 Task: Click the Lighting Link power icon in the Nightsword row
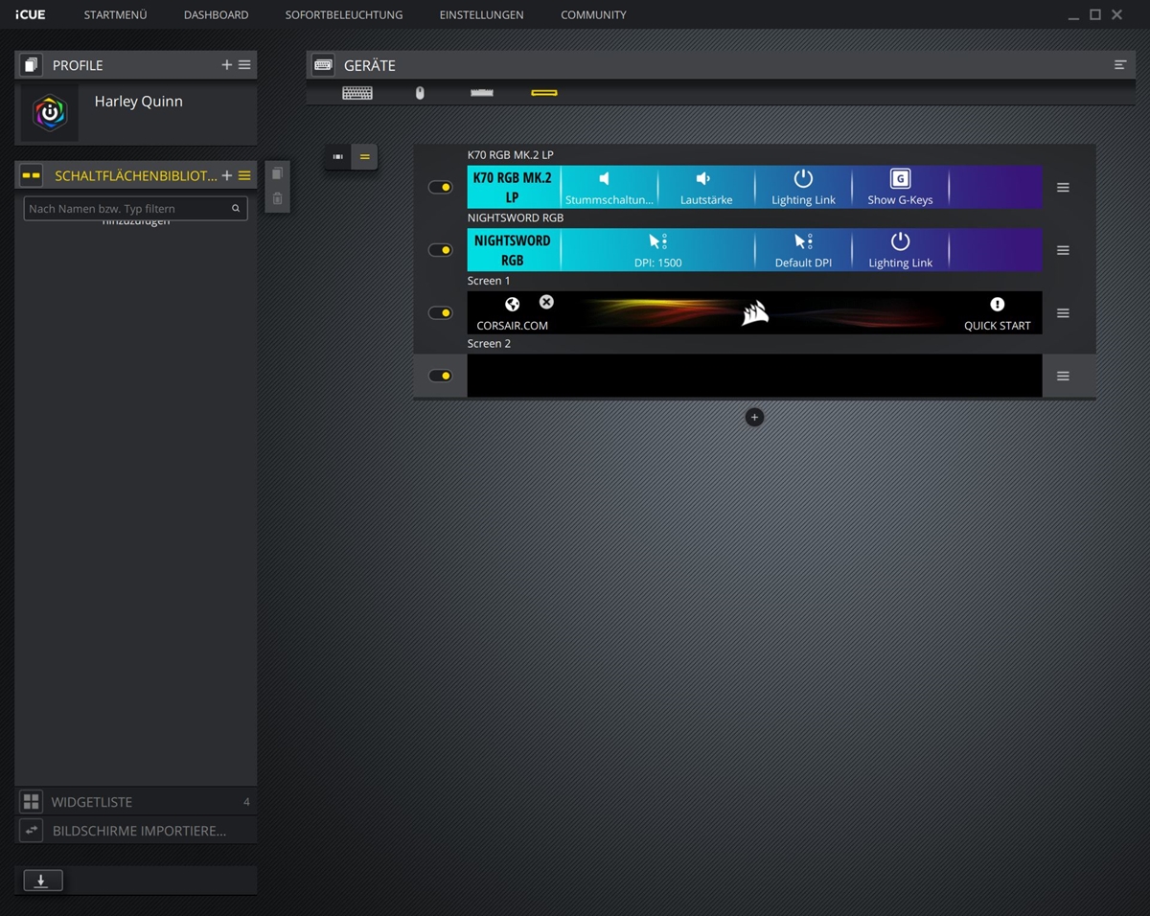tap(900, 241)
